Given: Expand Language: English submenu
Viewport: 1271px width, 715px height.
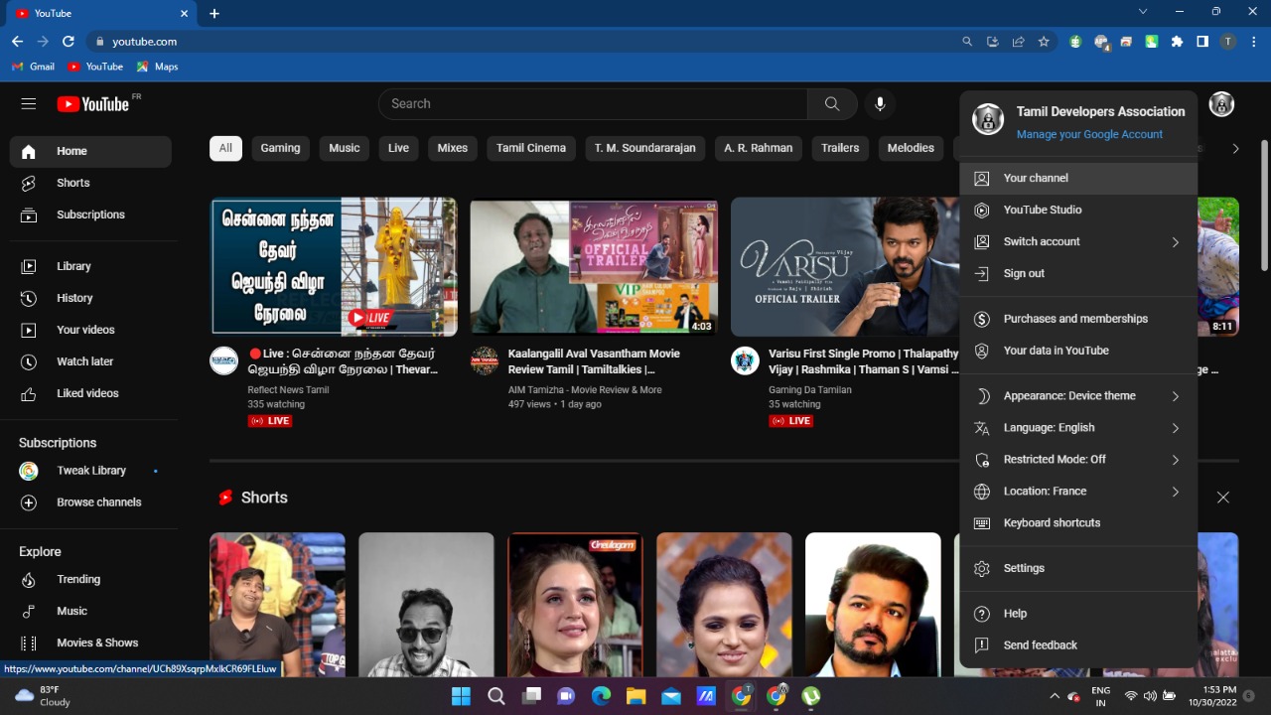Looking at the screenshot, I should [1078, 427].
